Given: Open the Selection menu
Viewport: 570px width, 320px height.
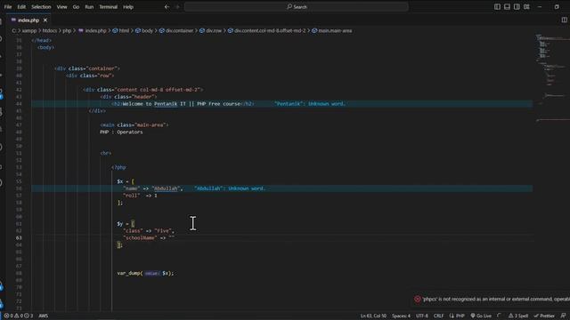Looking at the screenshot, I should pos(41,6).
